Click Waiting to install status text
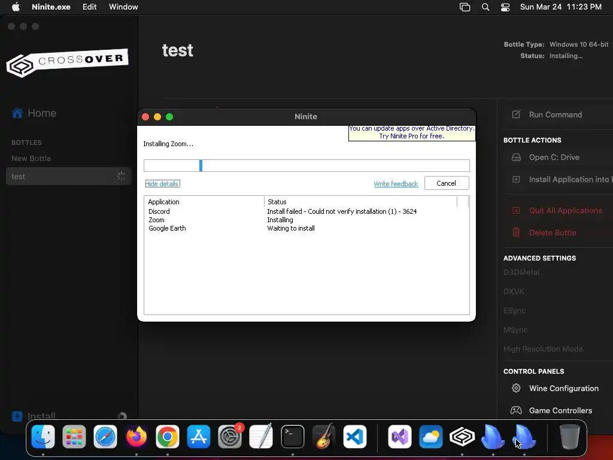The image size is (613, 460). click(x=291, y=228)
